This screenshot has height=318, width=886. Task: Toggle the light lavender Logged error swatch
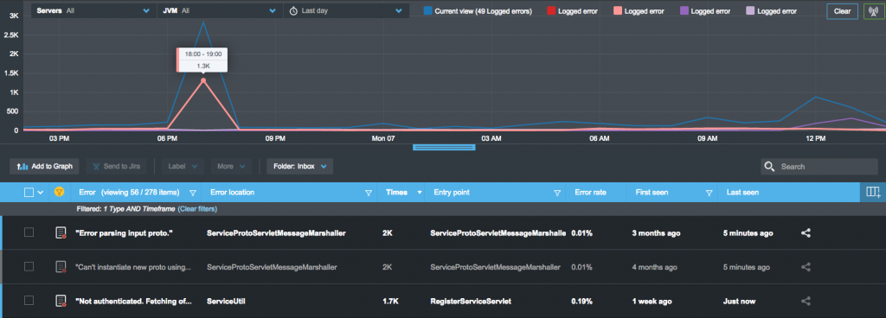[x=750, y=10]
